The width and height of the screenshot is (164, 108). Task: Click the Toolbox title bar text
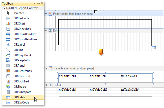coord(8,4)
